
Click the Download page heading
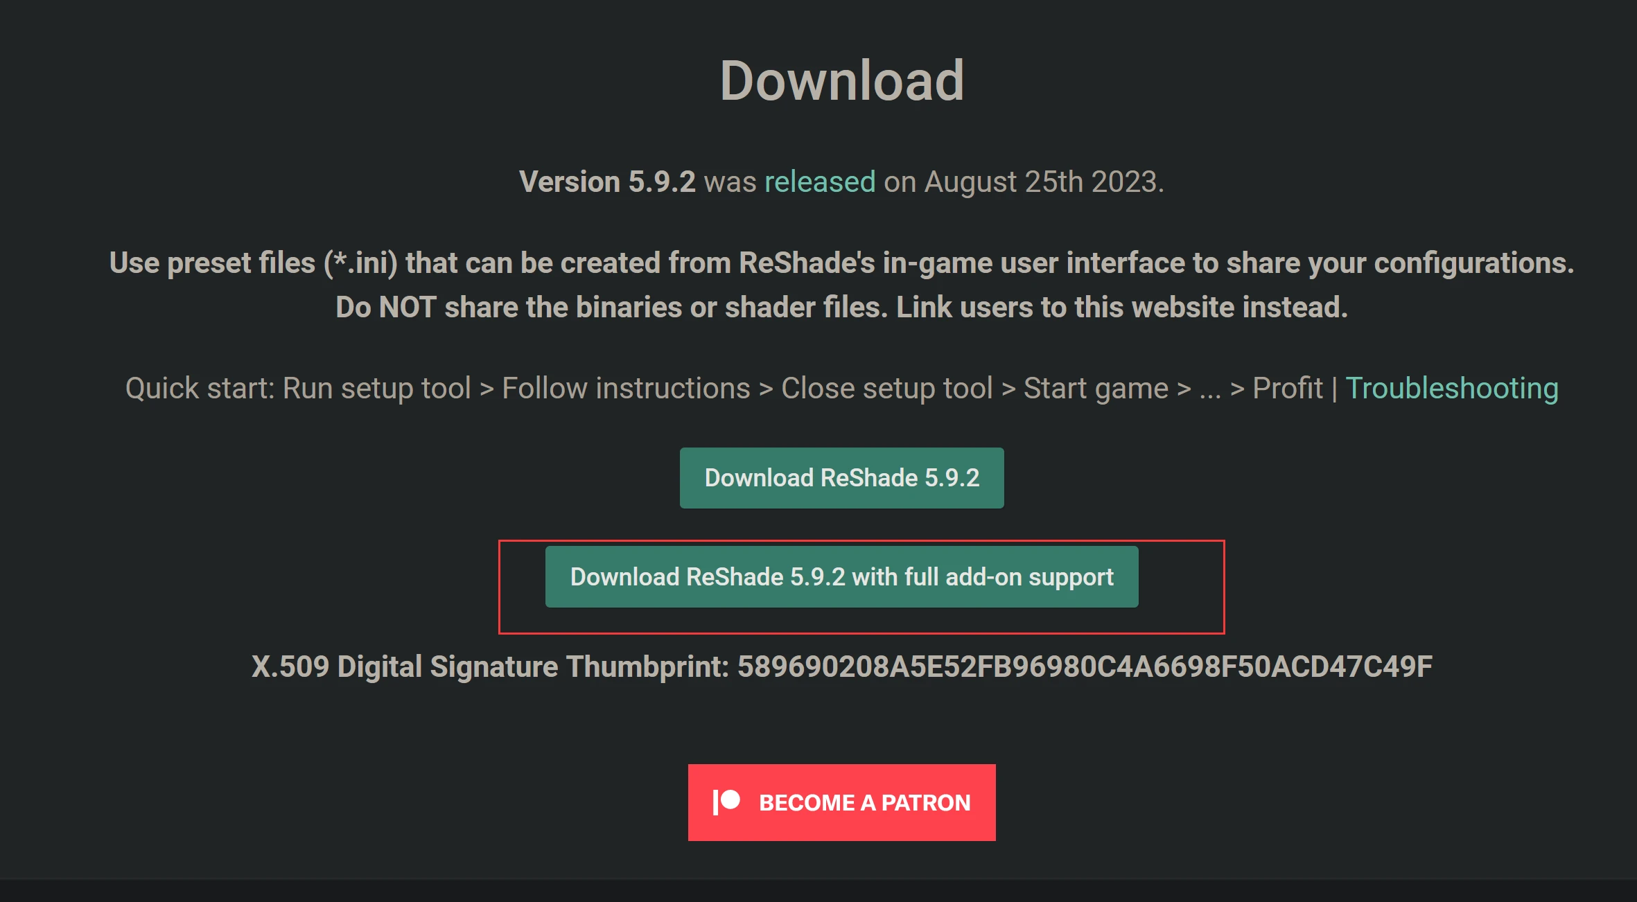[842, 80]
